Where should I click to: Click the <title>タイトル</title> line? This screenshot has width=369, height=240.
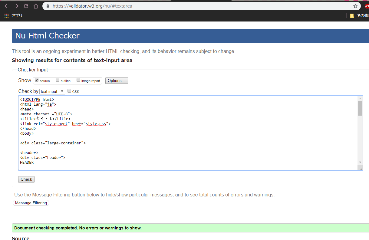tap(45, 119)
